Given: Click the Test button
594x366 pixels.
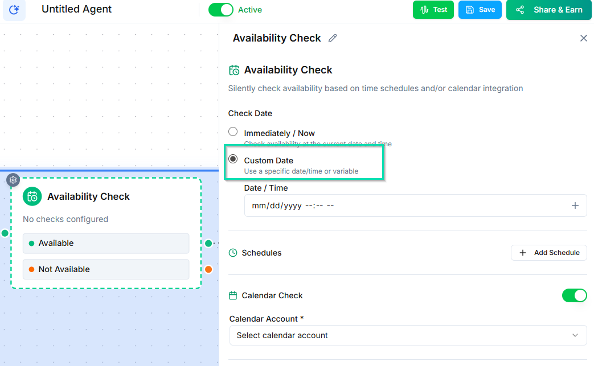Looking at the screenshot, I should pos(433,10).
